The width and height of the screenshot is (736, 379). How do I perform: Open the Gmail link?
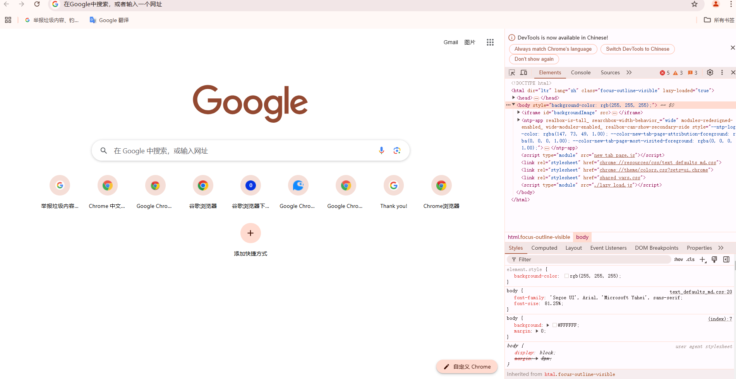(x=451, y=42)
